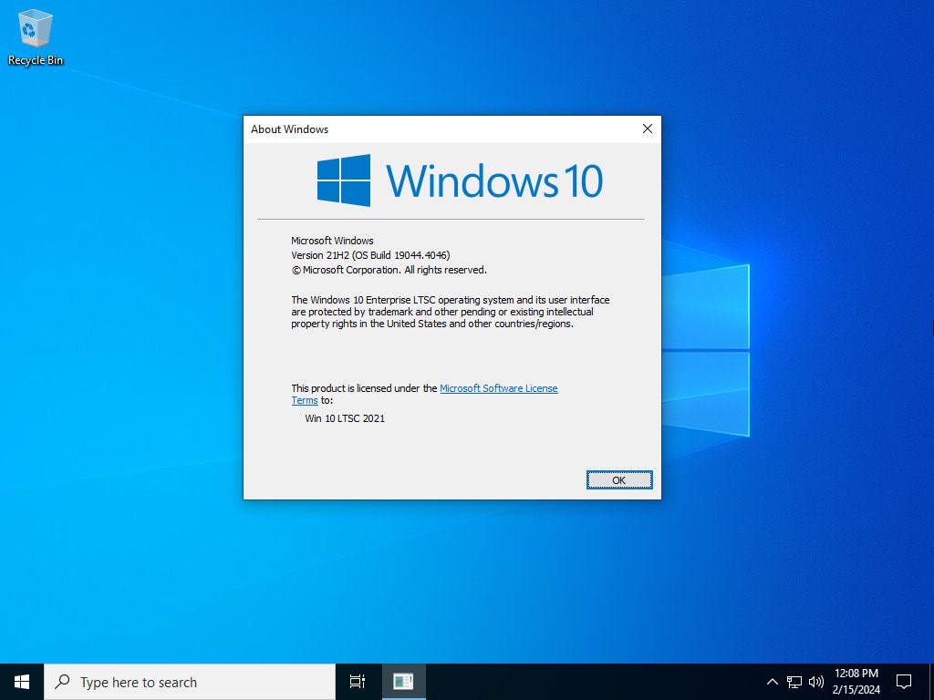Open the taskbar clock and date

pyautogui.click(x=856, y=682)
